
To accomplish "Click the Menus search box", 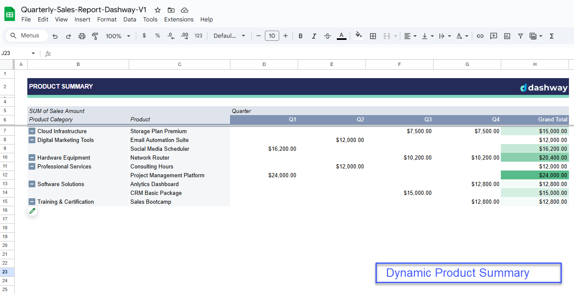I will click(x=26, y=36).
